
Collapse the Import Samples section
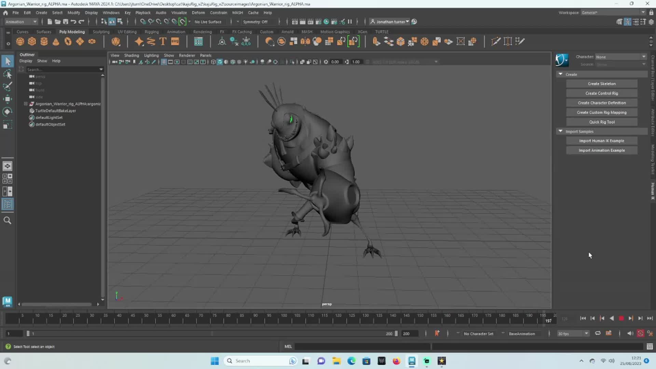[560, 131]
